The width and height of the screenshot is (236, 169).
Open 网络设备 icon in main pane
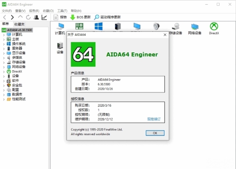click(x=195, y=29)
